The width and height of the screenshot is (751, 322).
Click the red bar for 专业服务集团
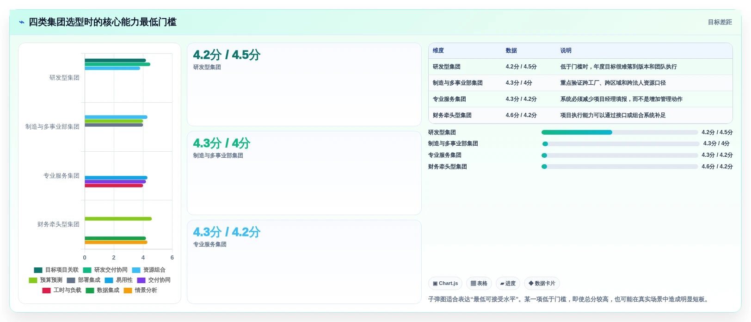pos(114,186)
